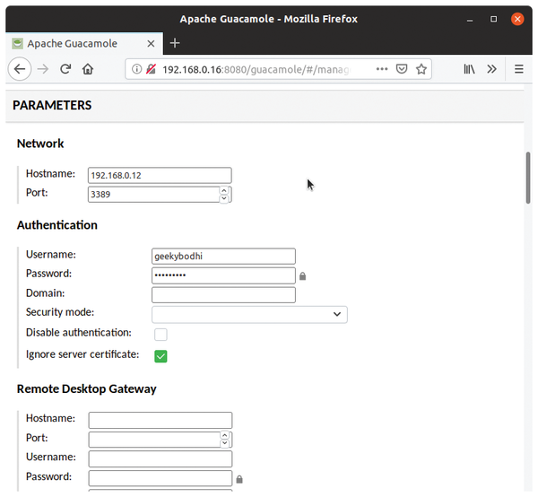Decrease Network port value
The width and height of the screenshot is (538, 497).
224,198
